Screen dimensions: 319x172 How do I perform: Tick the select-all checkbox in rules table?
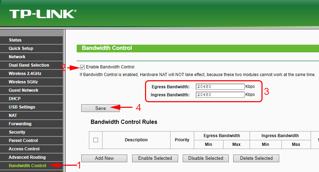[x=96, y=140]
